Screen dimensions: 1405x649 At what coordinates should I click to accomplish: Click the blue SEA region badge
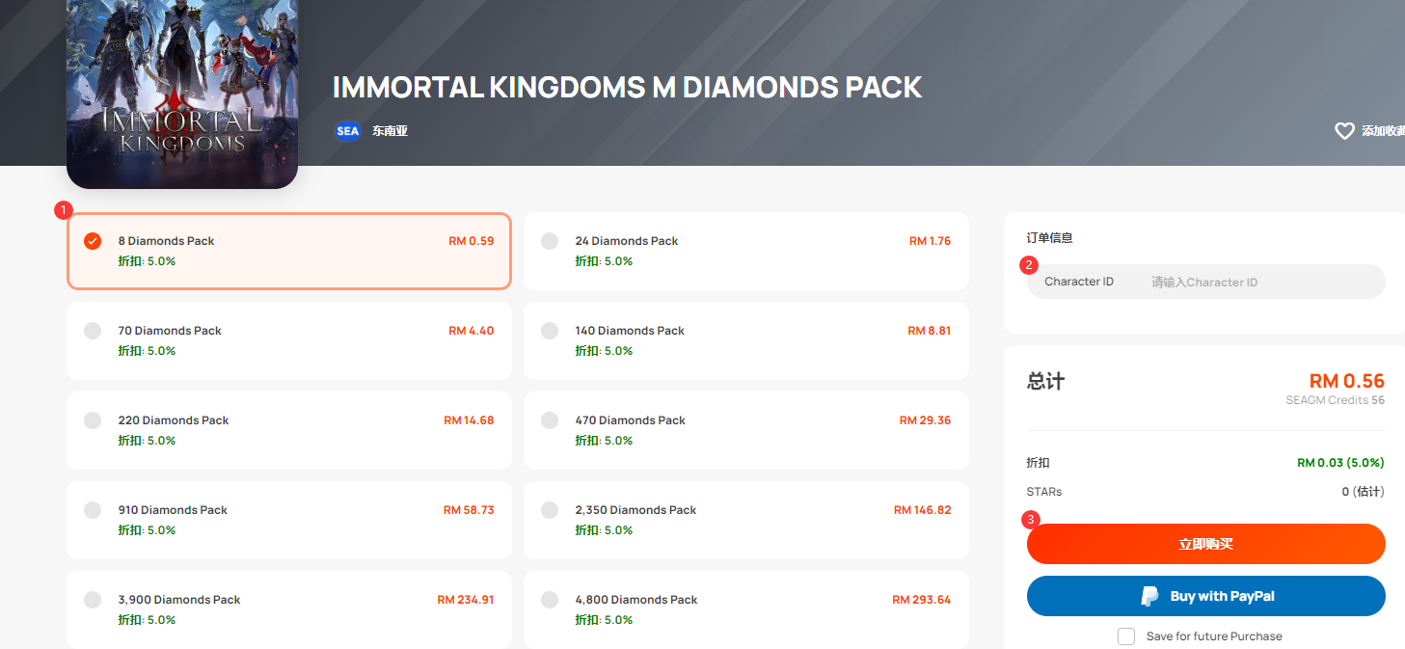pyautogui.click(x=347, y=131)
